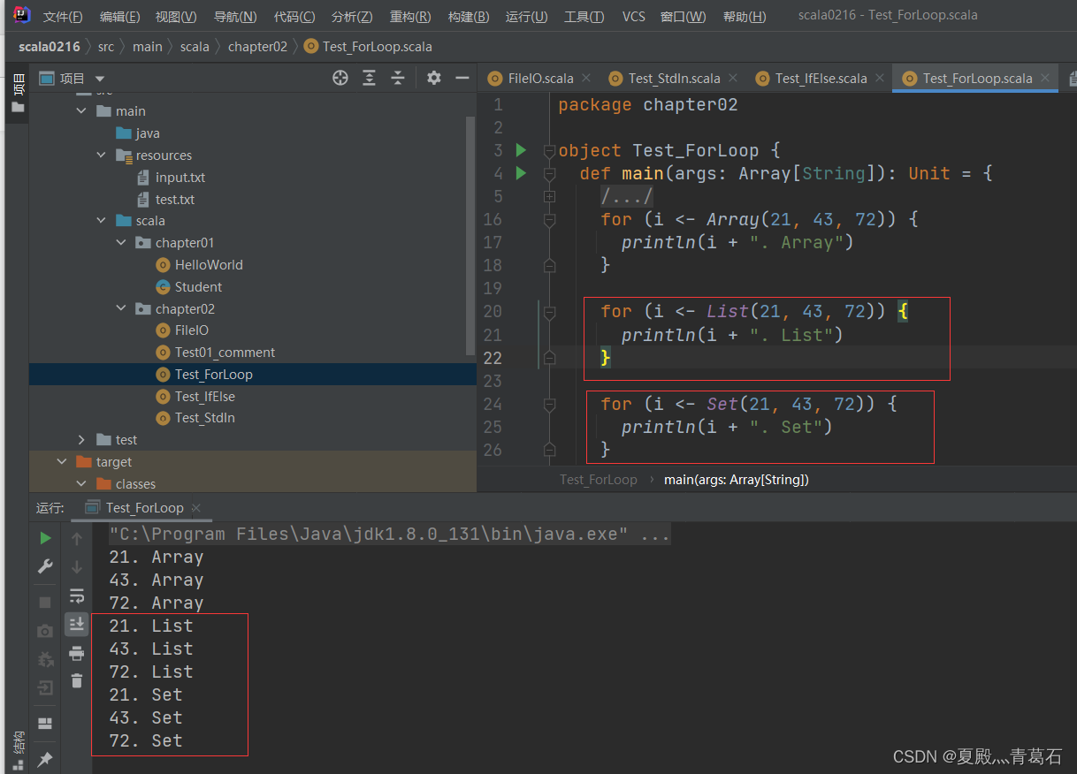1077x774 pixels.
Task: Open the 结构 side tool window button
Action: tap(18, 751)
